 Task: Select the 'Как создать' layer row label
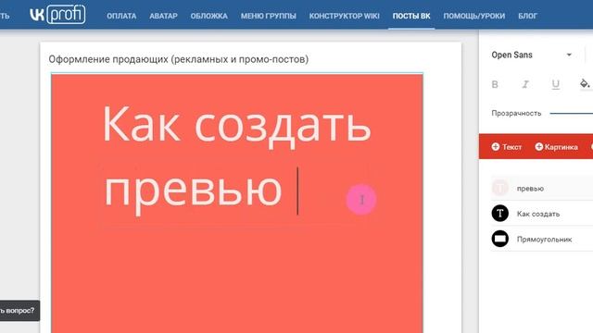click(538, 214)
